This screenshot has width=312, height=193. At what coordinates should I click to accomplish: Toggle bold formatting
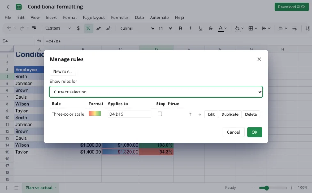[x=181, y=28]
